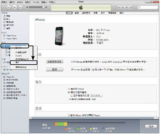Click the 回復 Restore button
Viewport: 160px width, 134px height.
pos(54,70)
